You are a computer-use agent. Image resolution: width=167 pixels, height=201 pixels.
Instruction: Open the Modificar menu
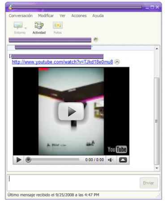click(46, 16)
